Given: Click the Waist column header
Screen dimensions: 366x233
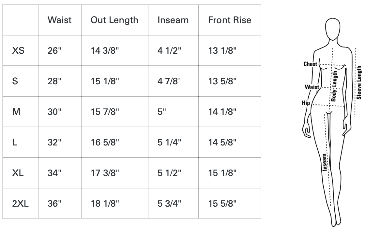Looking at the screenshot, I should 59,20.
